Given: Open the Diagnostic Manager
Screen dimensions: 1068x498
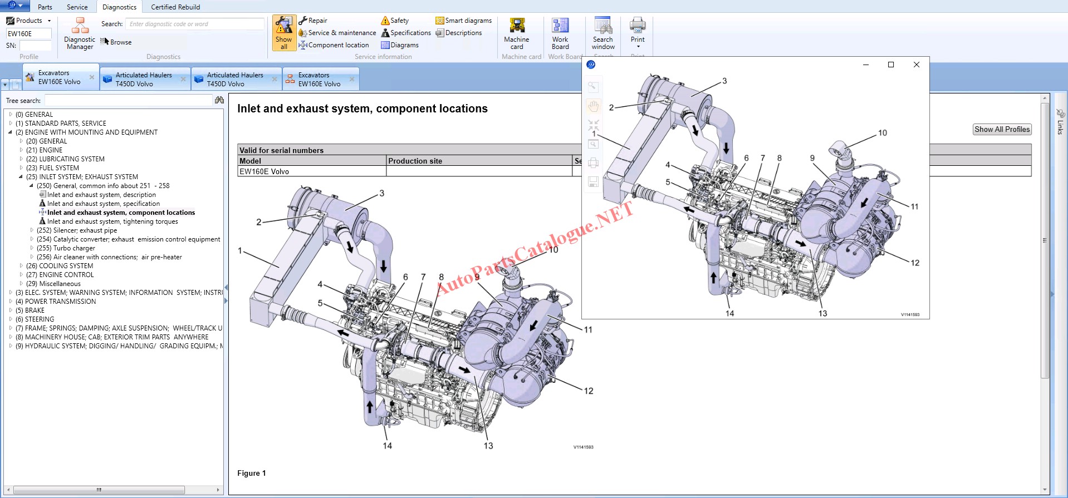Looking at the screenshot, I should coord(80,33).
